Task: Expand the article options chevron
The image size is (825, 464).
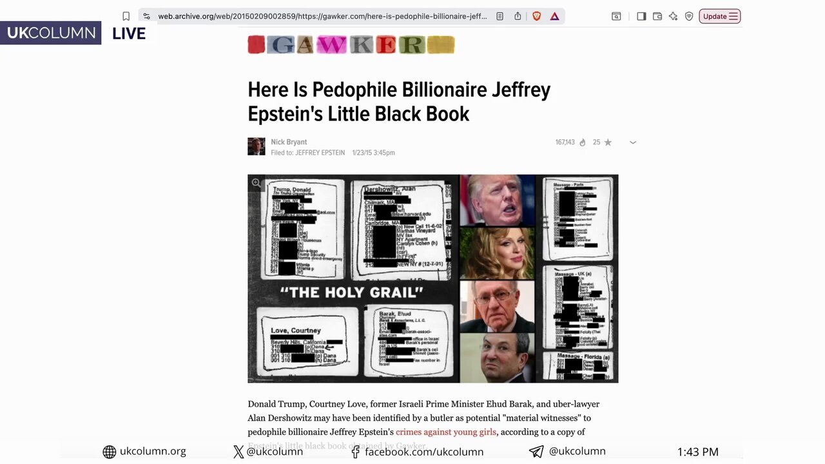Action: pyautogui.click(x=633, y=142)
